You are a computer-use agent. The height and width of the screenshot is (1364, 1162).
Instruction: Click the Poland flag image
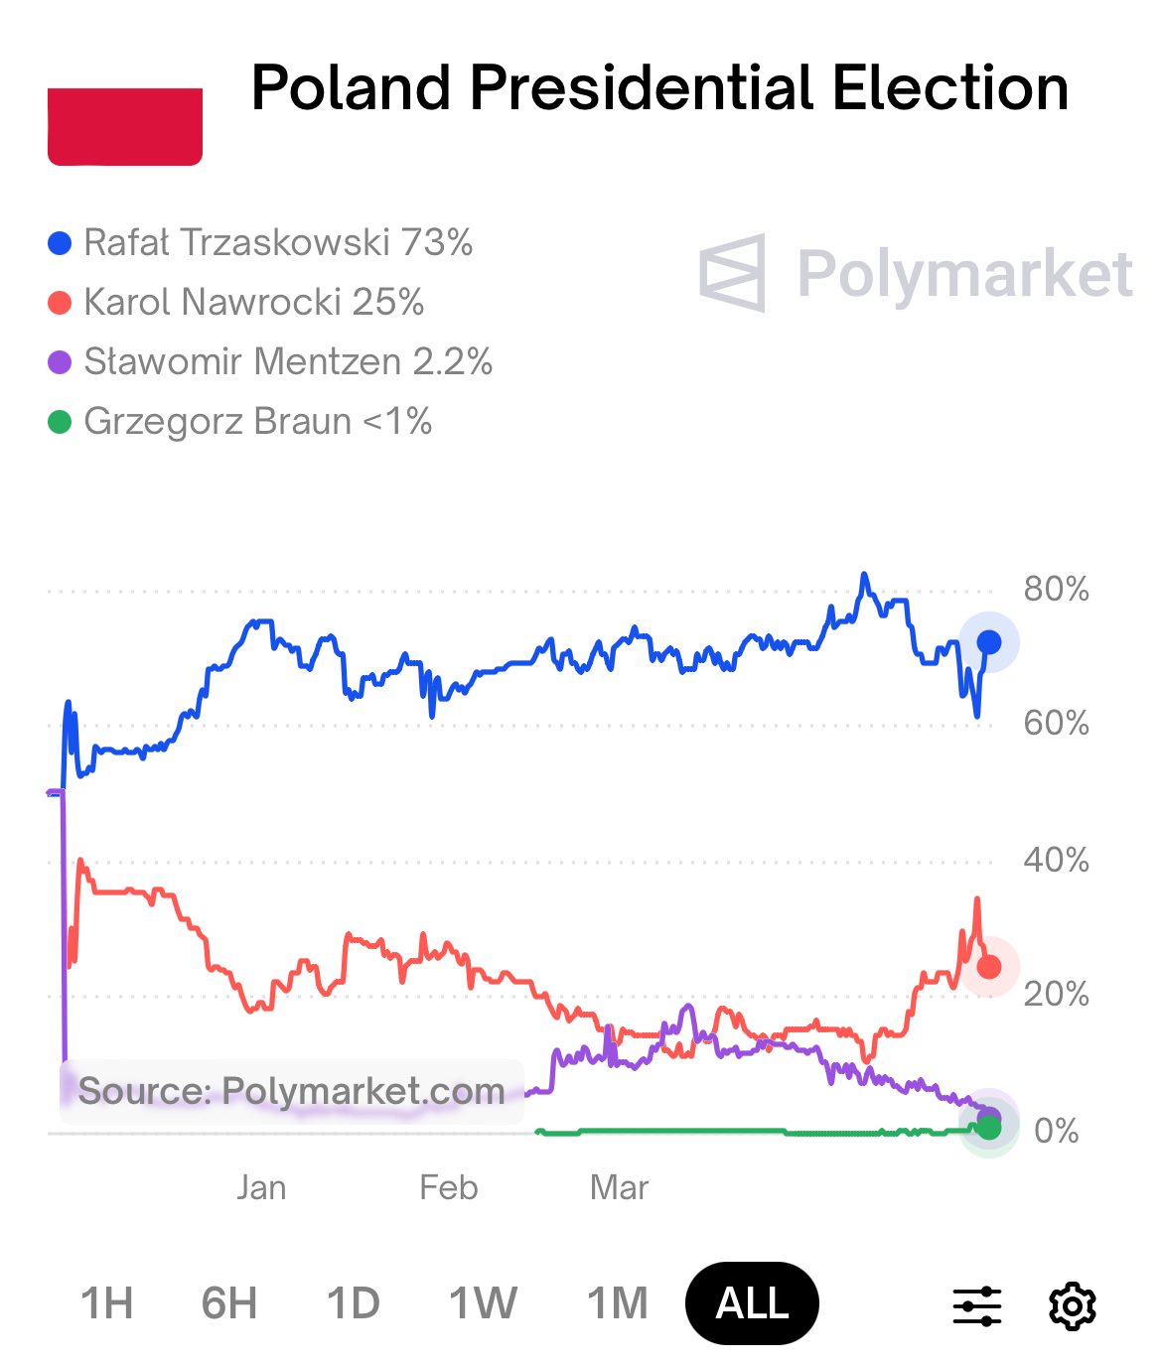click(125, 126)
